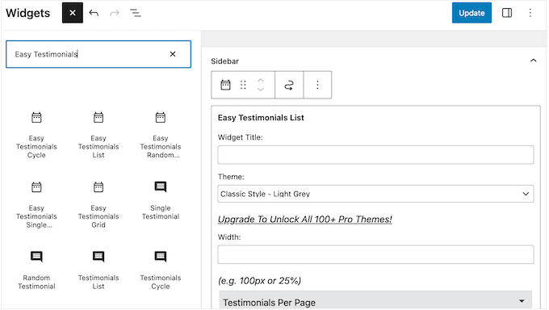Click the redo arrow icon
549x310 pixels.
click(x=114, y=13)
